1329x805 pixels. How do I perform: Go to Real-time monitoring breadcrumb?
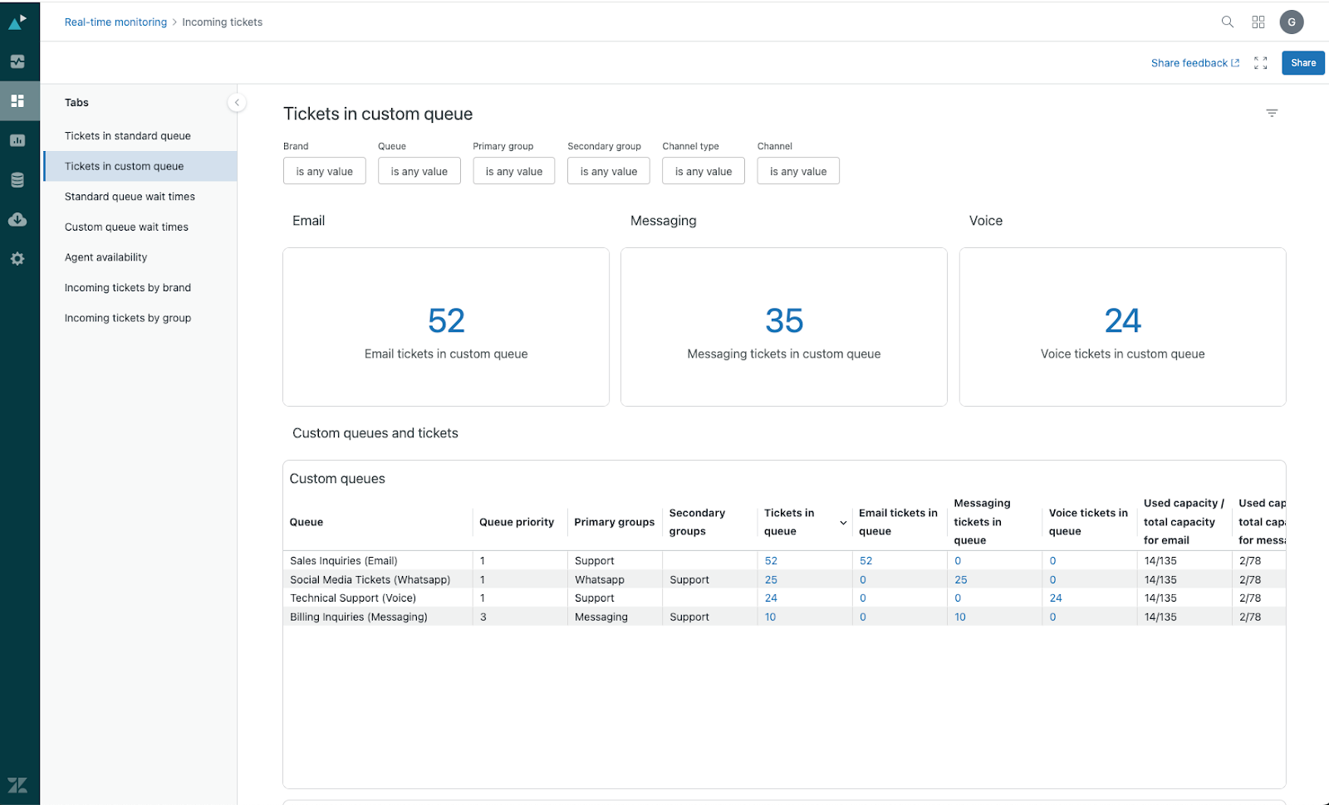pos(115,22)
